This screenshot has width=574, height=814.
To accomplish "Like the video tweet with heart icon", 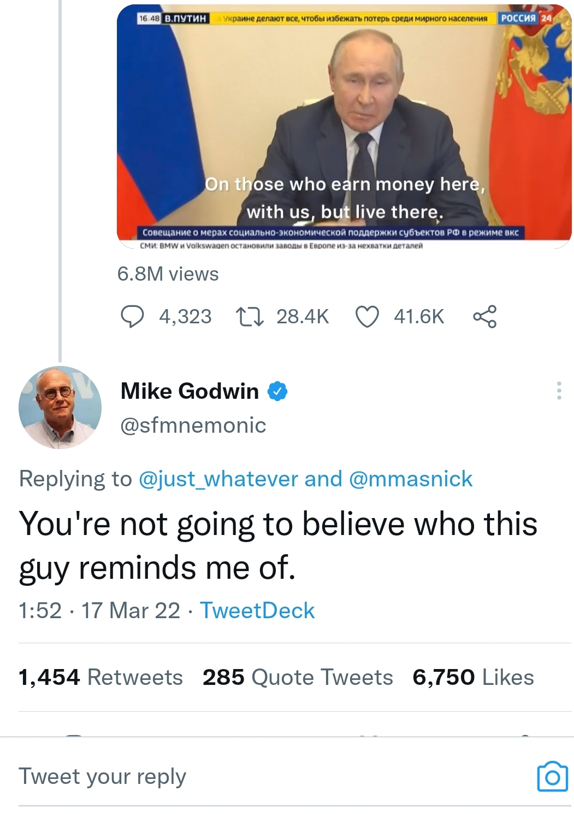I will pyautogui.click(x=367, y=316).
